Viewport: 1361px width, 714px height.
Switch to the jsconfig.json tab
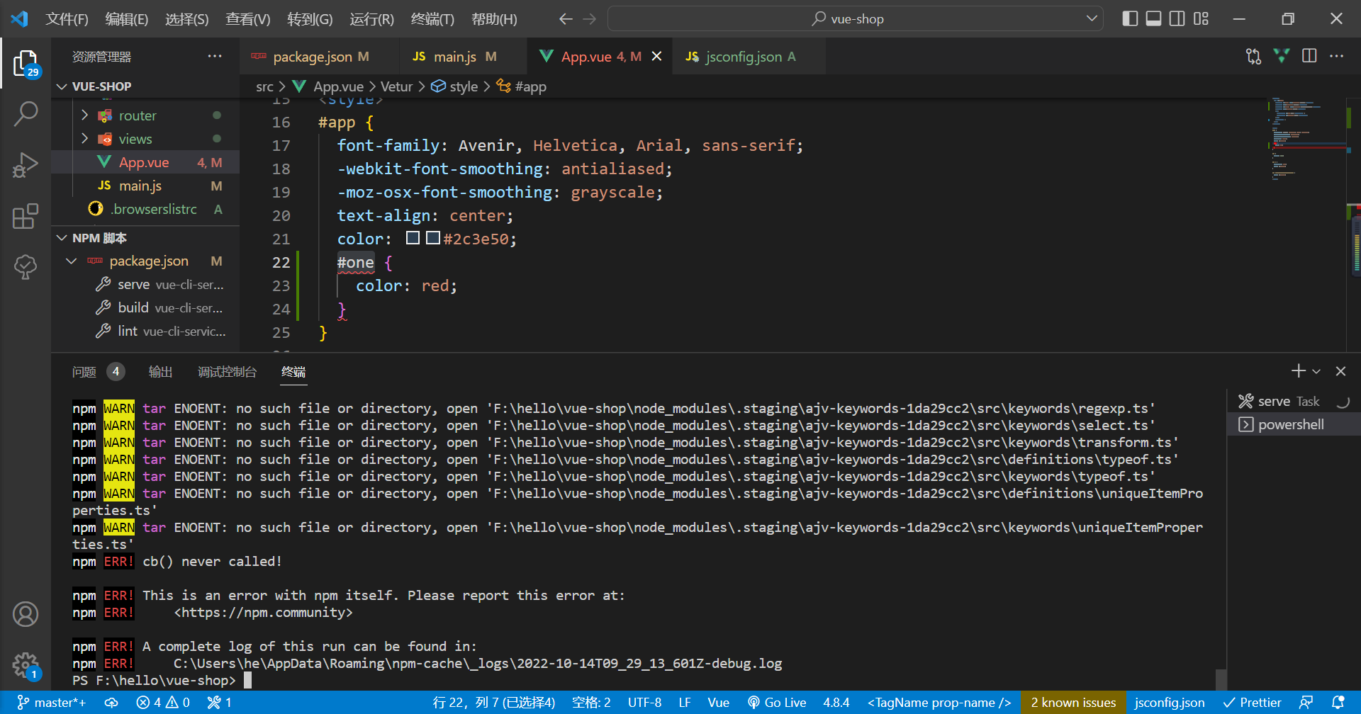pyautogui.click(x=742, y=57)
